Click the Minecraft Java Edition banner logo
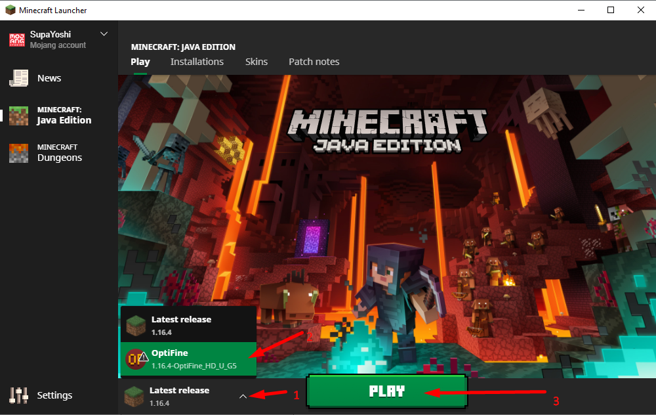The image size is (656, 415). point(387,131)
